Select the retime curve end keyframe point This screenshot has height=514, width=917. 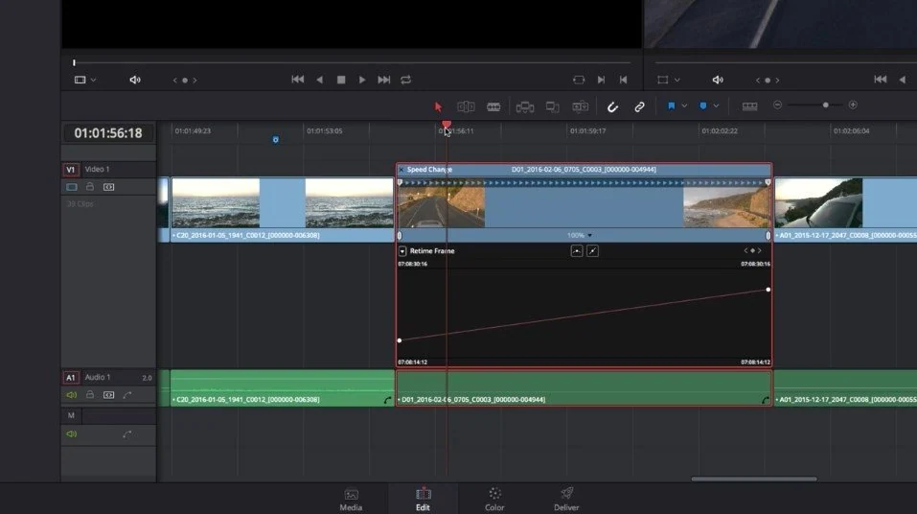click(x=768, y=290)
